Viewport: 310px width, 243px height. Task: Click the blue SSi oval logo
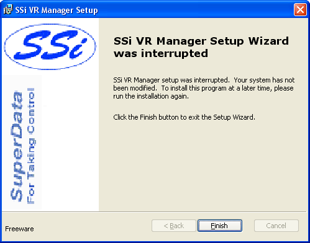[50, 46]
